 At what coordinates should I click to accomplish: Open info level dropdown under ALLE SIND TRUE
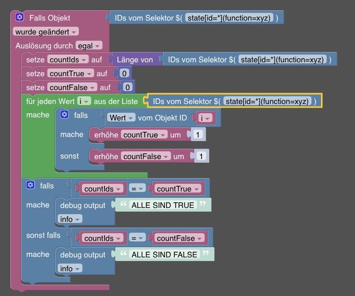click(x=70, y=219)
